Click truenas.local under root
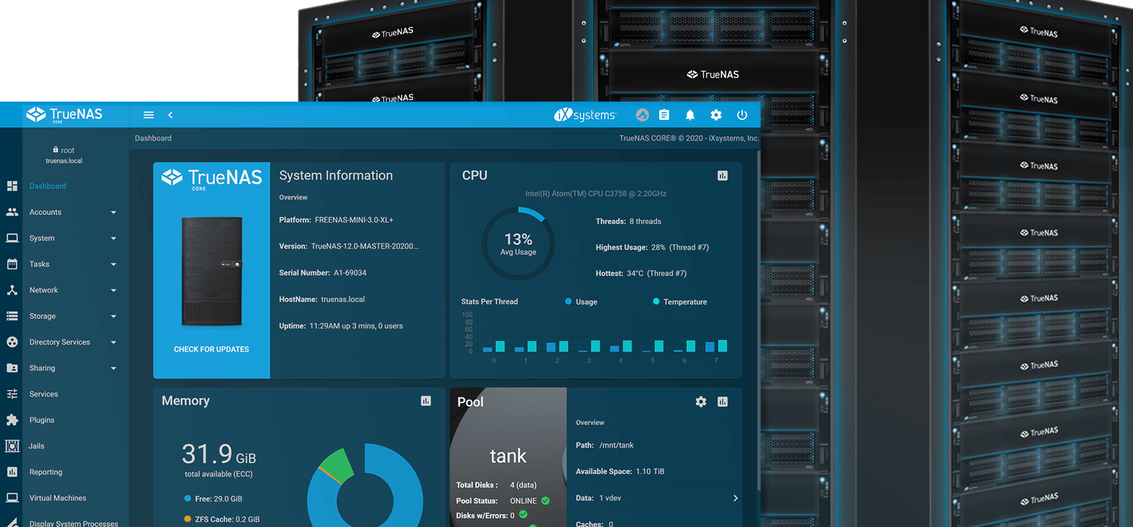1133x527 pixels. (64, 161)
